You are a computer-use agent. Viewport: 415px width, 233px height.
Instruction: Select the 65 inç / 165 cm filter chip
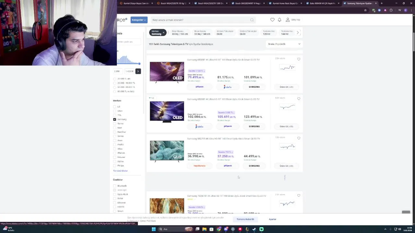click(180, 32)
